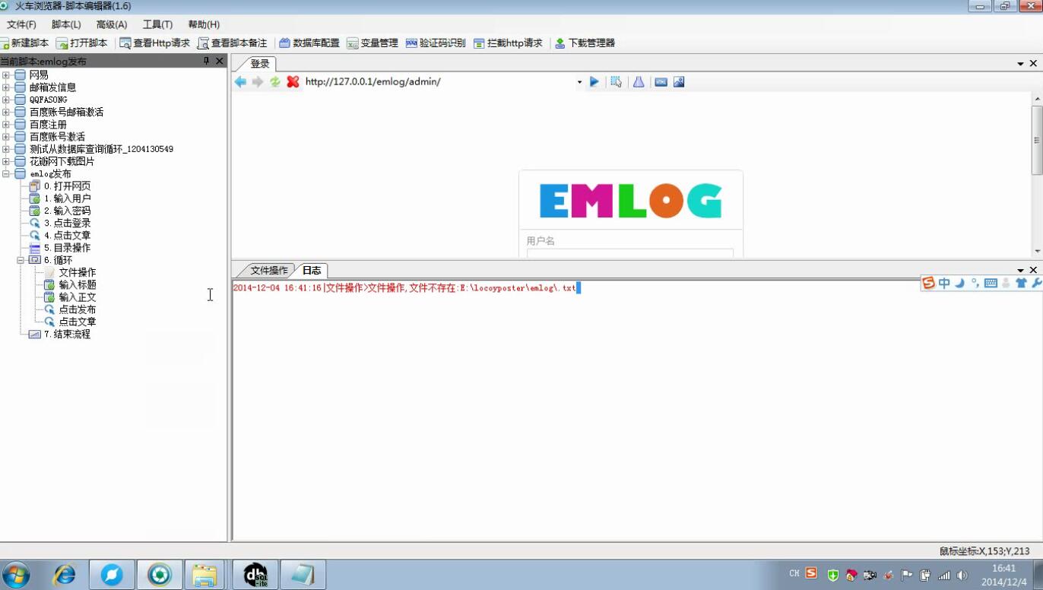Select 点击发布 step under 循环
This screenshot has height=590, width=1043.
coord(78,309)
